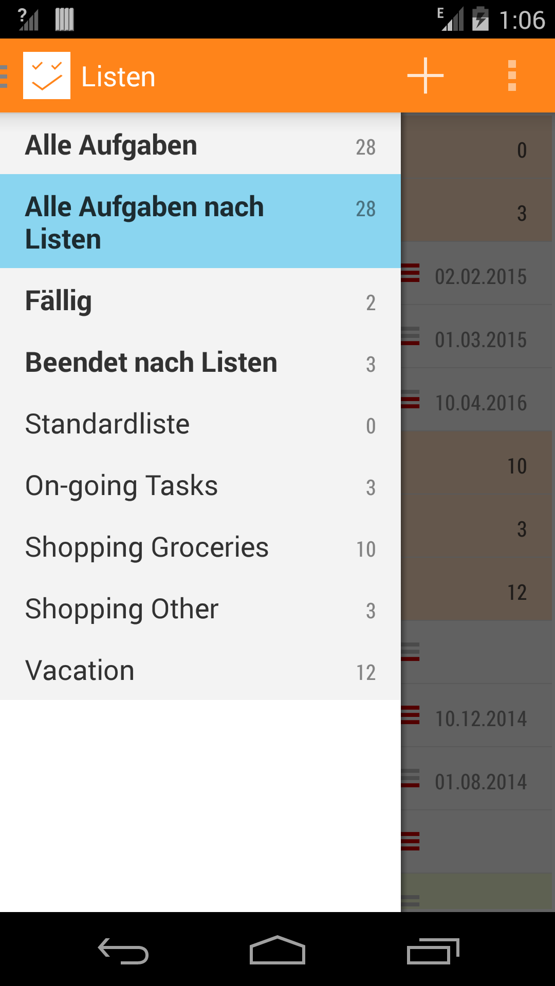The height and width of the screenshot is (986, 555).
Task: Open Shopping Groceries list
Action: (x=200, y=546)
